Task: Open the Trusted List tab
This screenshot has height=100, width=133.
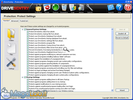Action: click(x=24, y=21)
